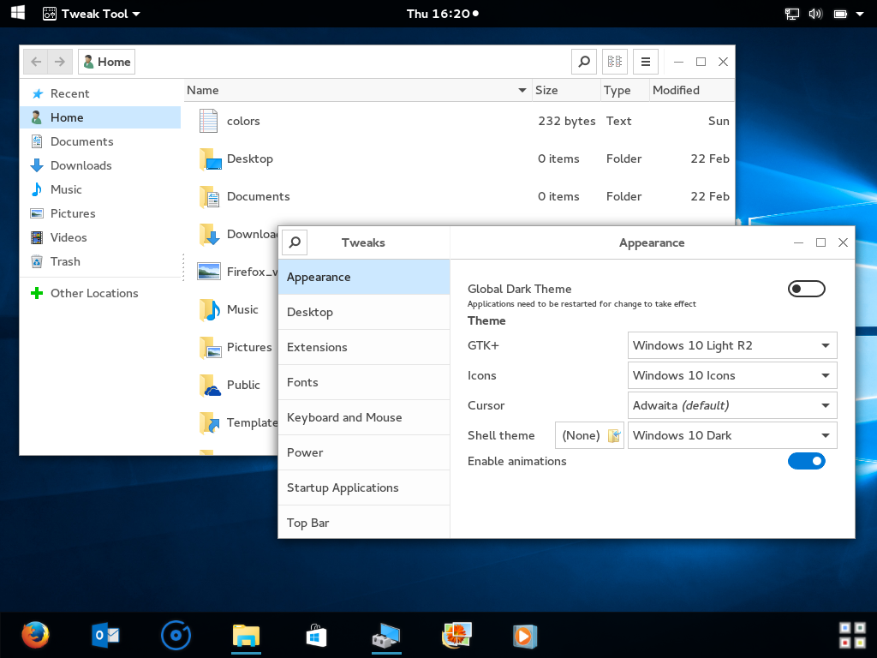Click the Name column sort arrow

(522, 90)
